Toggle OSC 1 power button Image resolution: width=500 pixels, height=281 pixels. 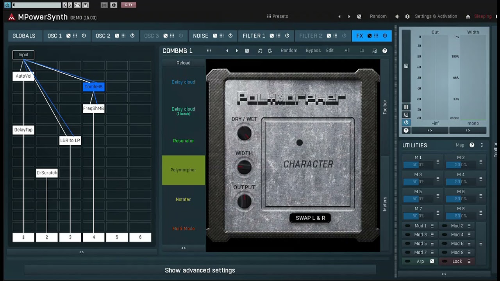(x=84, y=36)
